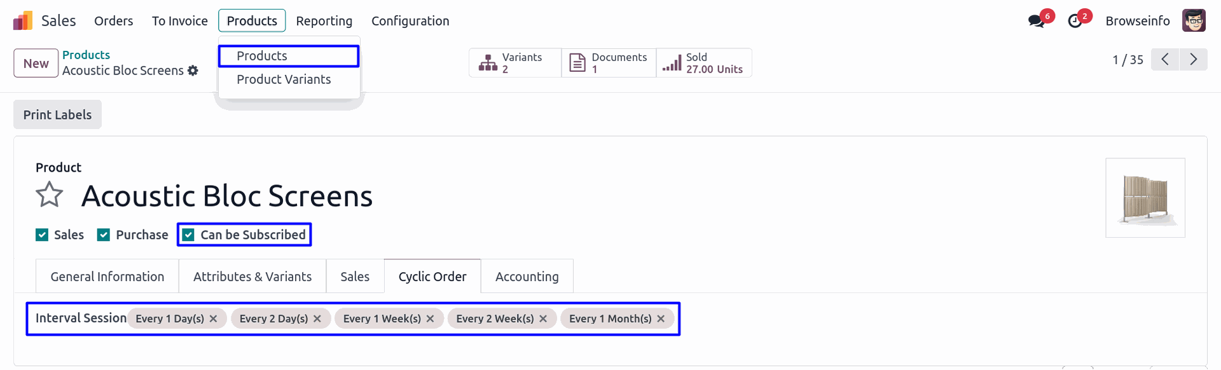Click the Print Labels button
This screenshot has height=370, width=1221.
tap(57, 115)
